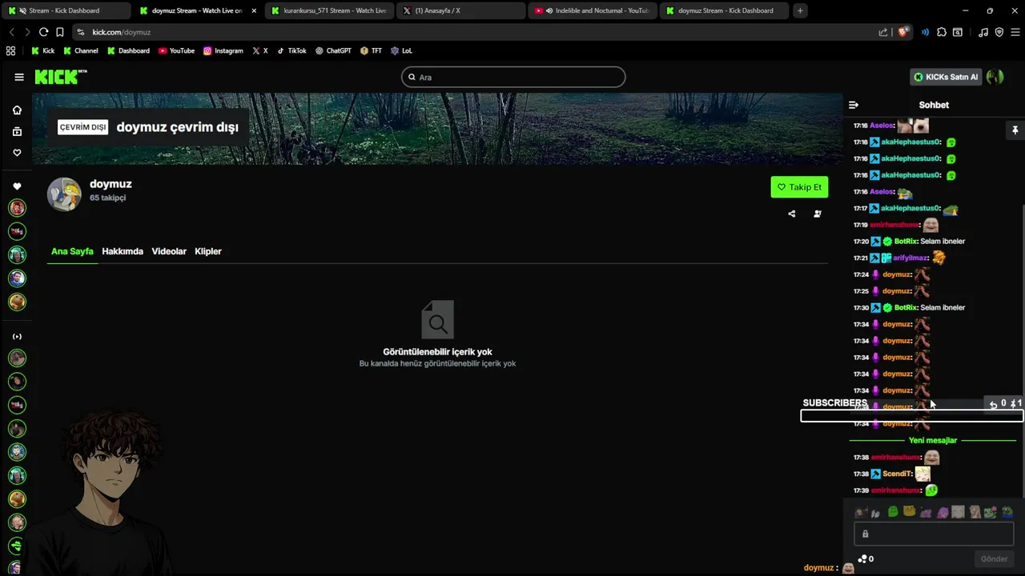The width and height of the screenshot is (1025, 576).
Task: Click the share icon in address bar
Action: point(883,32)
